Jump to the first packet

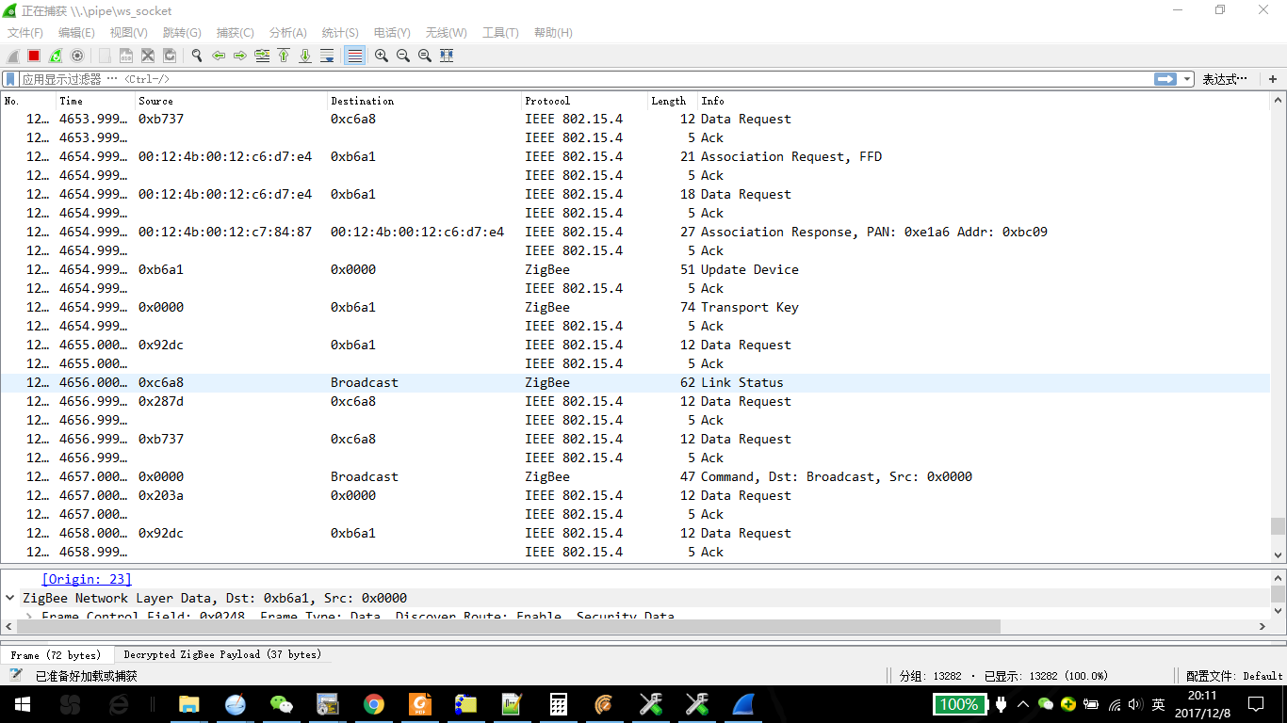284,56
